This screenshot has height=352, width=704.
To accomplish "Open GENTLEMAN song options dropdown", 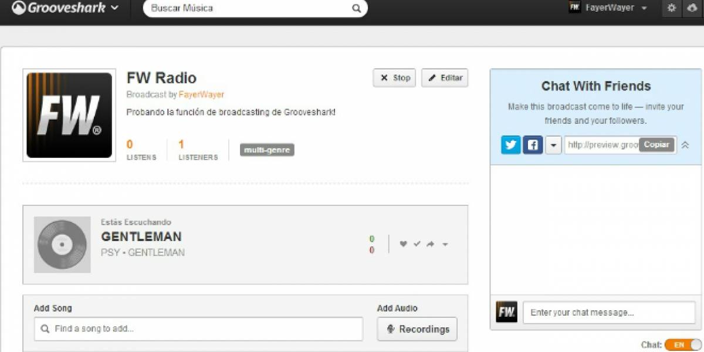I will point(445,245).
